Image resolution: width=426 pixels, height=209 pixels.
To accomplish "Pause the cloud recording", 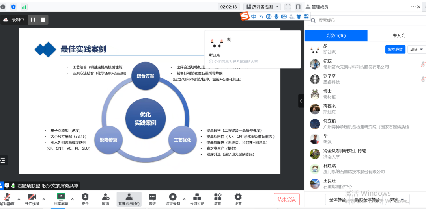I will [33, 20].
